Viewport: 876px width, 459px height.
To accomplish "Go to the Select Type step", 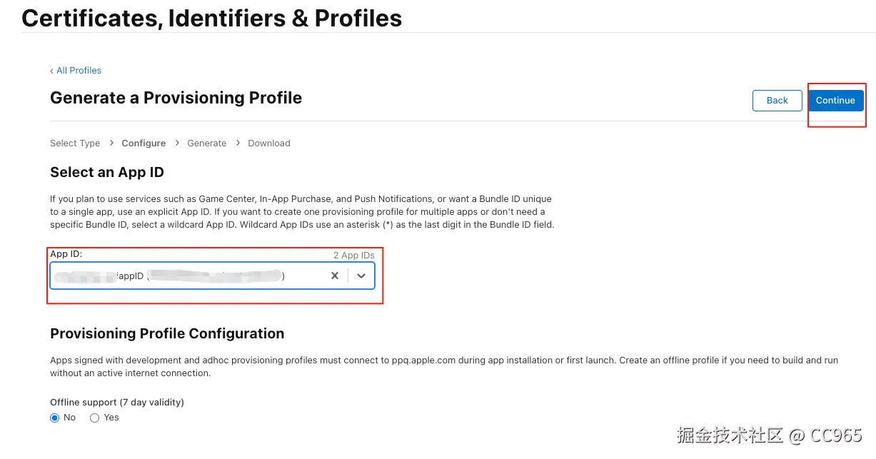I will 75,143.
